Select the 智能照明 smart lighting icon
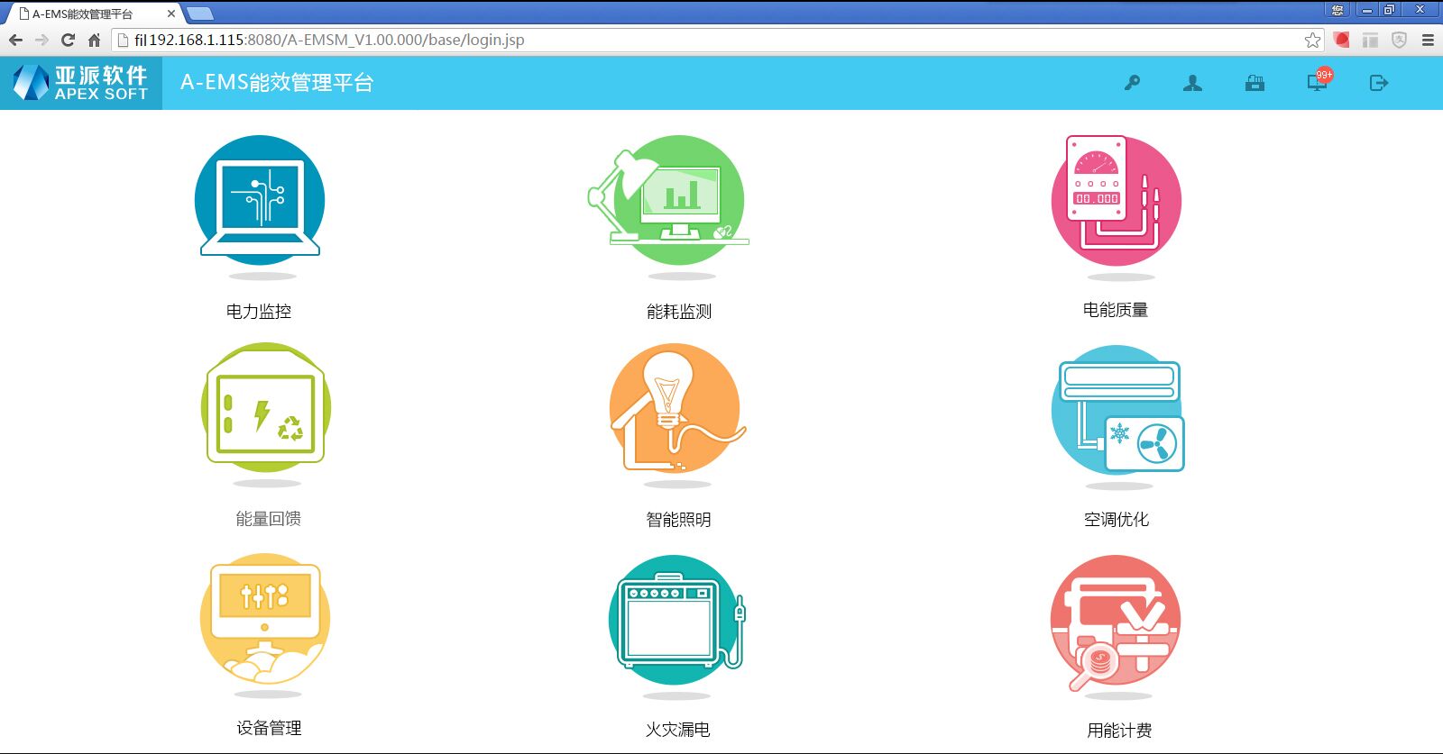This screenshot has height=754, width=1443. [x=676, y=409]
